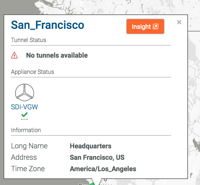Click the dashed line under the checkmark
200x185 pixels.
25,119
